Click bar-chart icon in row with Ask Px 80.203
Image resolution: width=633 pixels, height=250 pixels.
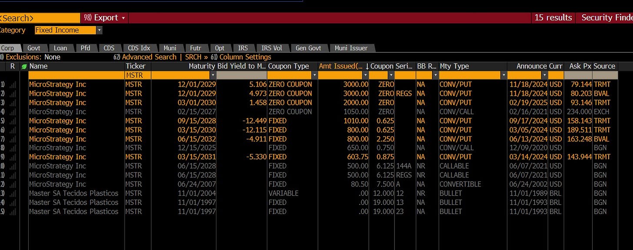point(13,93)
